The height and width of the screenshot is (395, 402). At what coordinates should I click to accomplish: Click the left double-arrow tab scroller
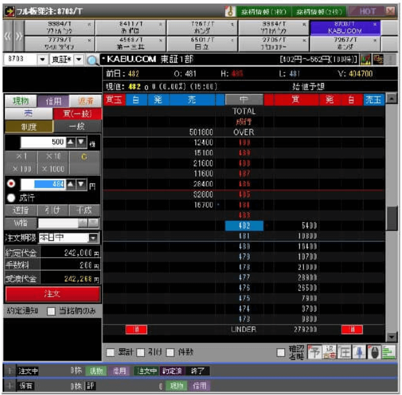click(x=8, y=36)
